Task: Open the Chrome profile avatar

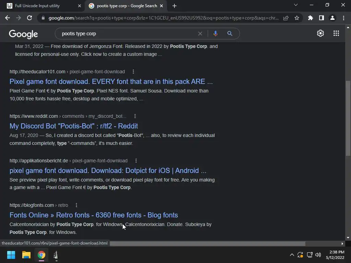Action: click(332, 18)
